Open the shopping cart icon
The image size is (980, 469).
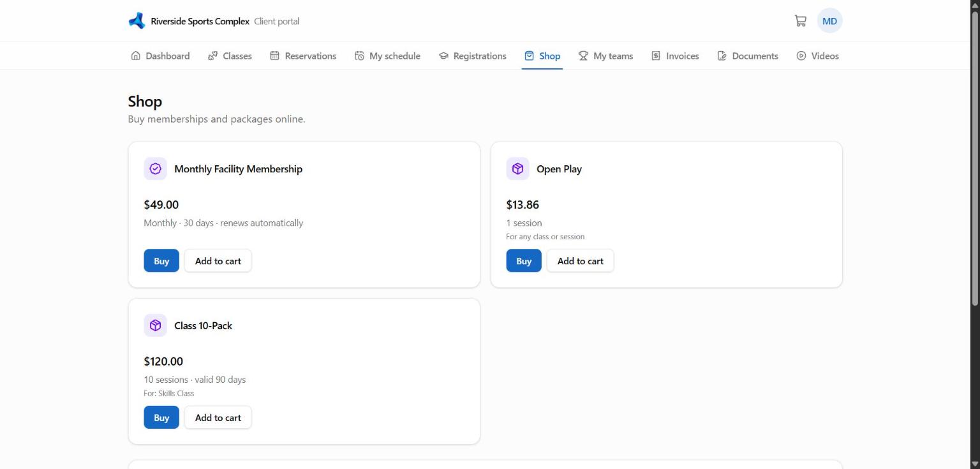pos(800,21)
